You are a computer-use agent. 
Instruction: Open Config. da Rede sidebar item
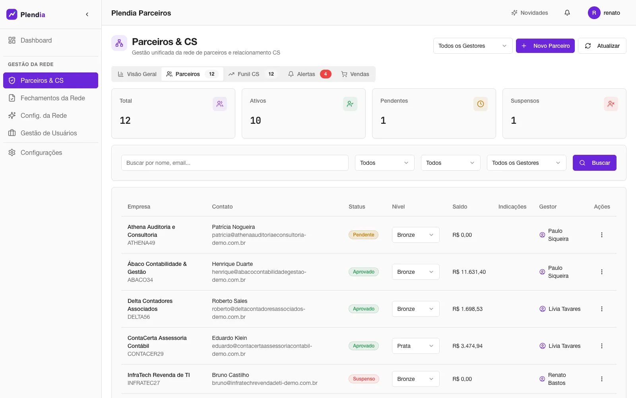tap(50, 115)
